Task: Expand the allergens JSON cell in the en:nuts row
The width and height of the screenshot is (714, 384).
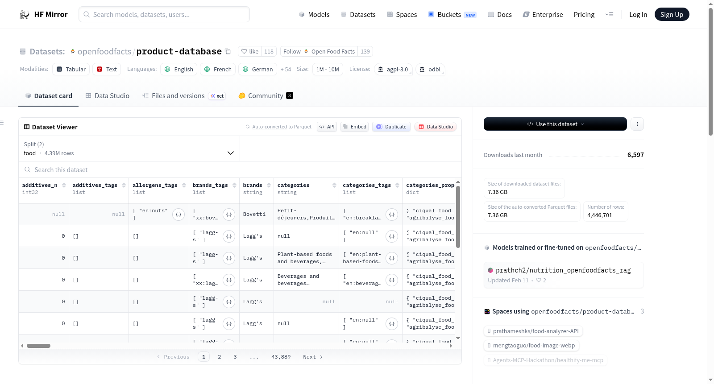Action: (178, 215)
